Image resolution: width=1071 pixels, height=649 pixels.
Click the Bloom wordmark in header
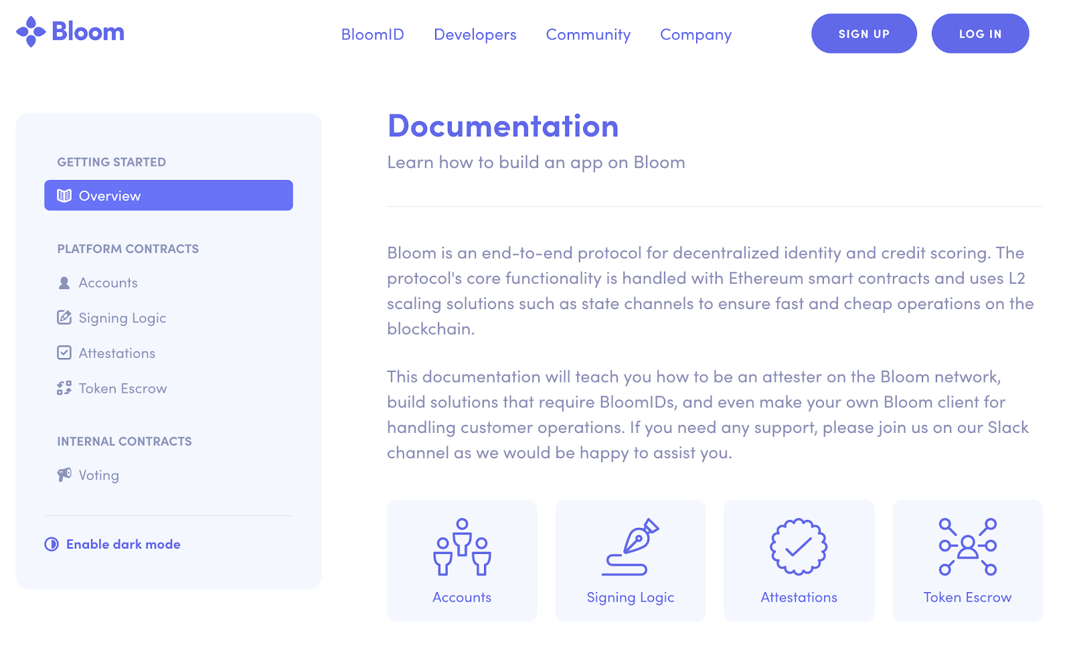tap(88, 31)
